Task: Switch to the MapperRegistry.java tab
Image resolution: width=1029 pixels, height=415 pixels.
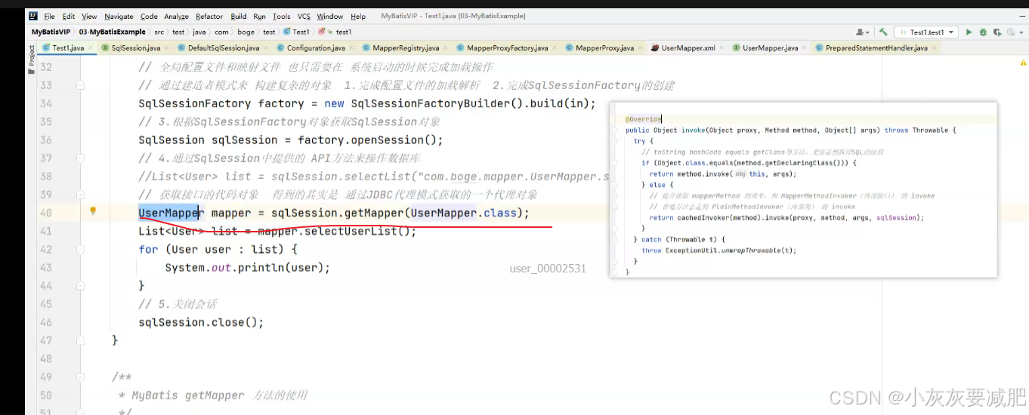Action: pyautogui.click(x=406, y=48)
